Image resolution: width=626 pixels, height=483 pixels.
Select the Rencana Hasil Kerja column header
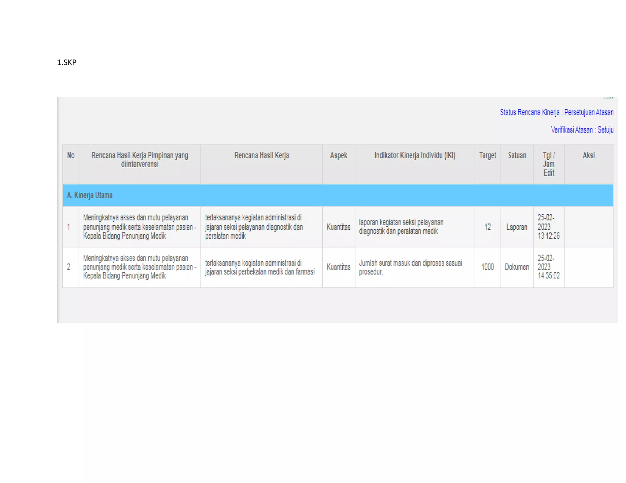click(x=262, y=155)
